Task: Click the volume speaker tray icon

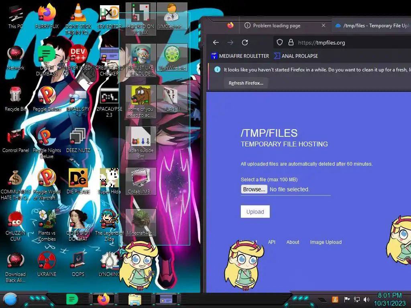Action: pos(366,299)
